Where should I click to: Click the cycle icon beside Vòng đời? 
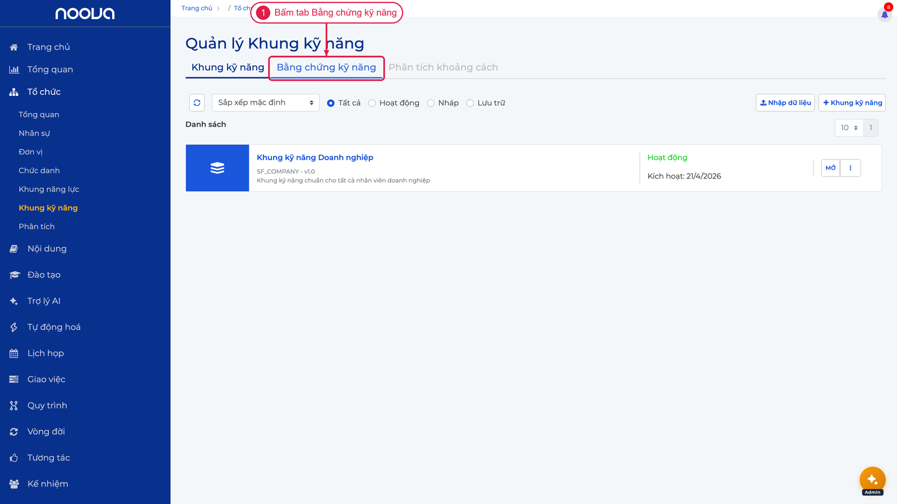[14, 432]
